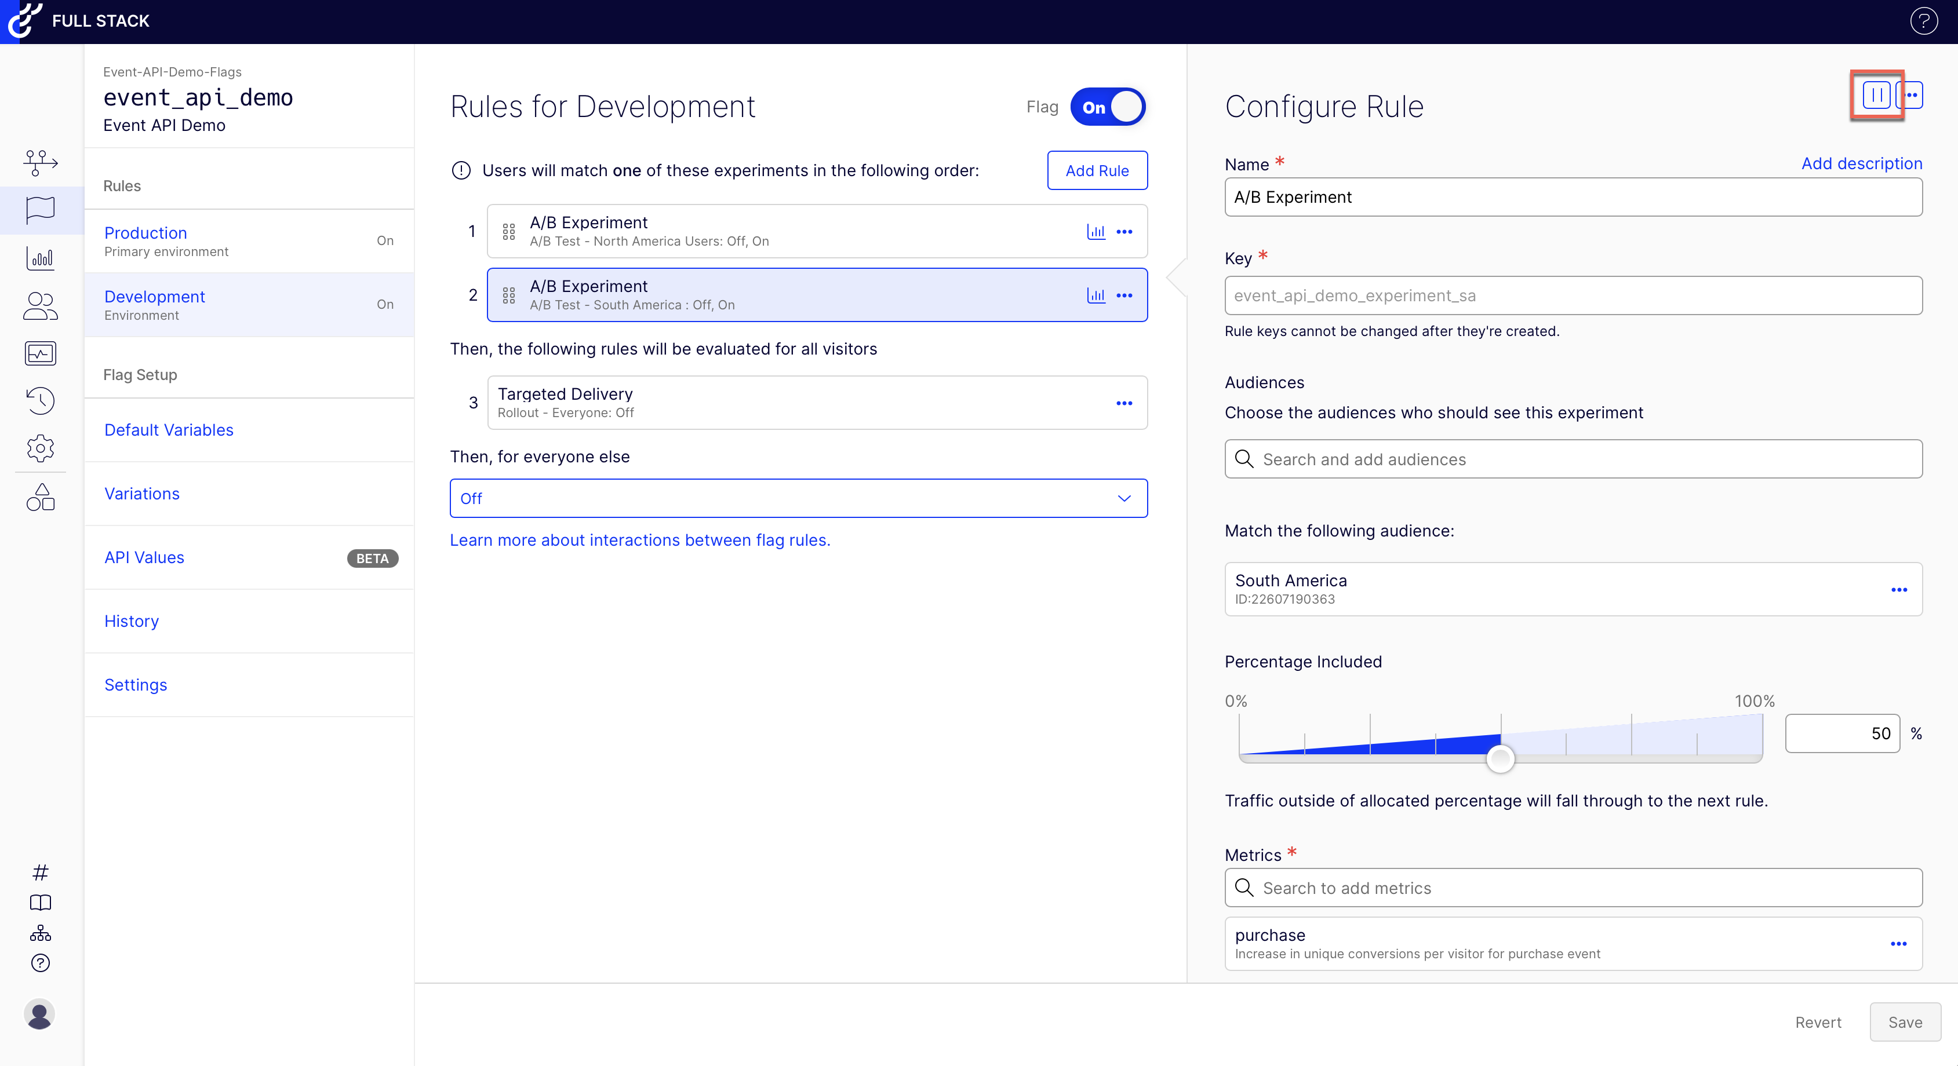Image resolution: width=1958 pixels, height=1066 pixels.
Task: Open the Targeted Delivery rule options menu
Action: [1123, 403]
